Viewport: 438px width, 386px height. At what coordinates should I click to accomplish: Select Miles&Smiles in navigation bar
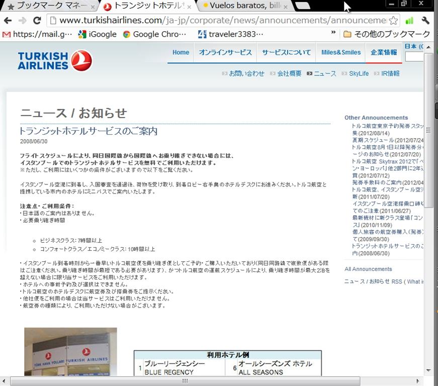[x=341, y=52]
